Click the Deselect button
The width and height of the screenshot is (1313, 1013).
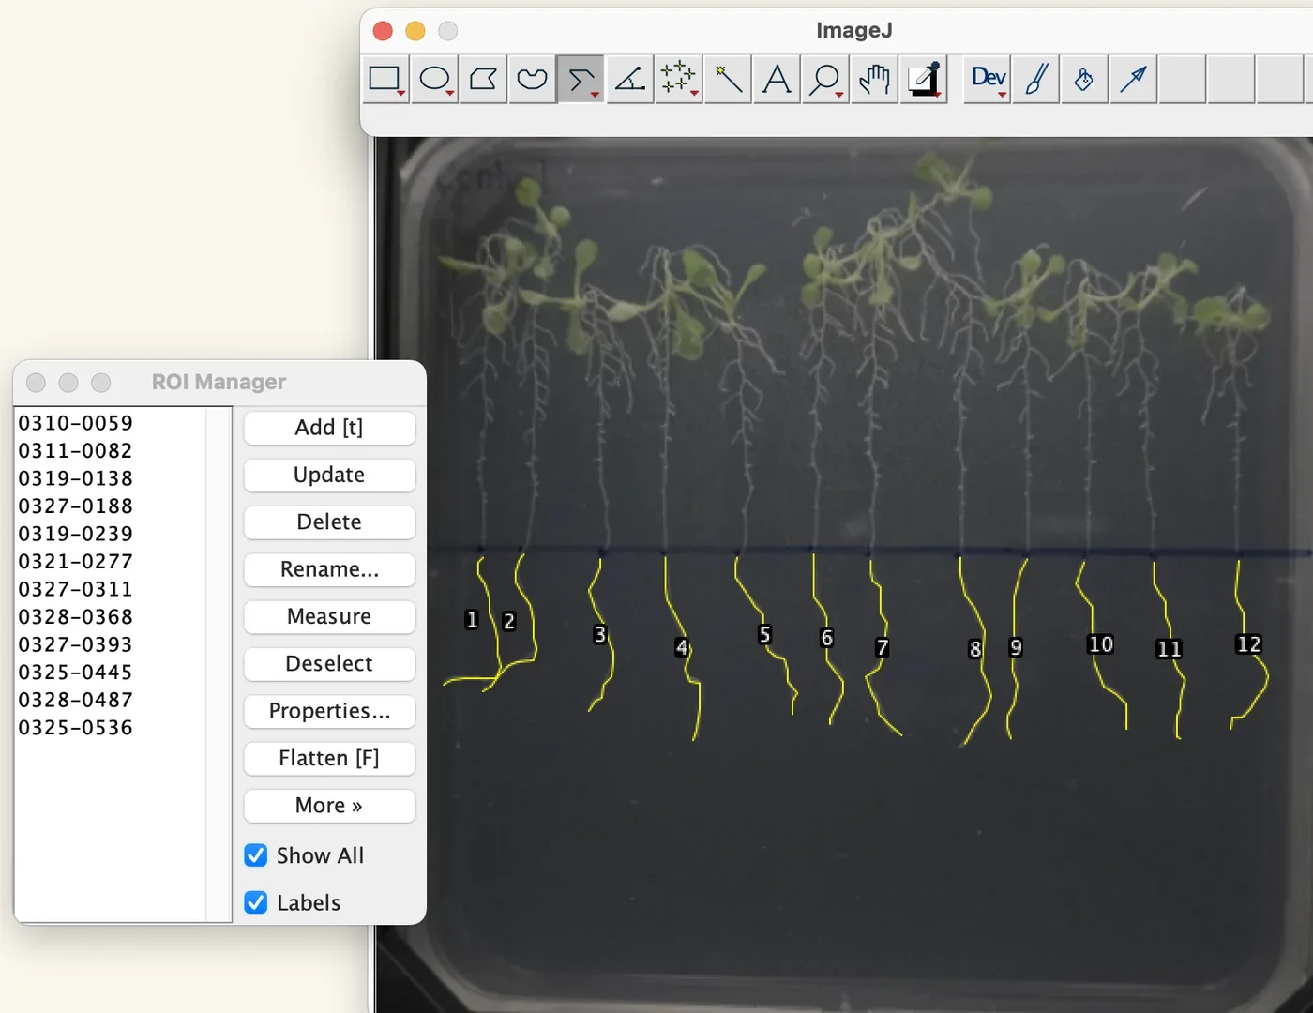[329, 664]
